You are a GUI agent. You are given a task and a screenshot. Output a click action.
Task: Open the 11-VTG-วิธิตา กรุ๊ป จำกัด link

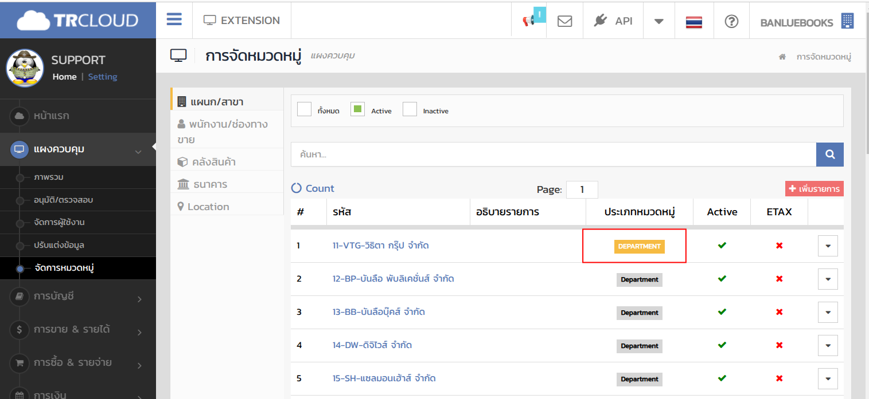381,246
